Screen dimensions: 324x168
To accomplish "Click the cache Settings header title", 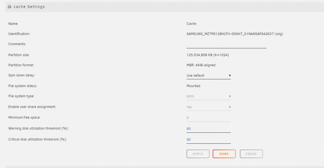I will (29, 7).
